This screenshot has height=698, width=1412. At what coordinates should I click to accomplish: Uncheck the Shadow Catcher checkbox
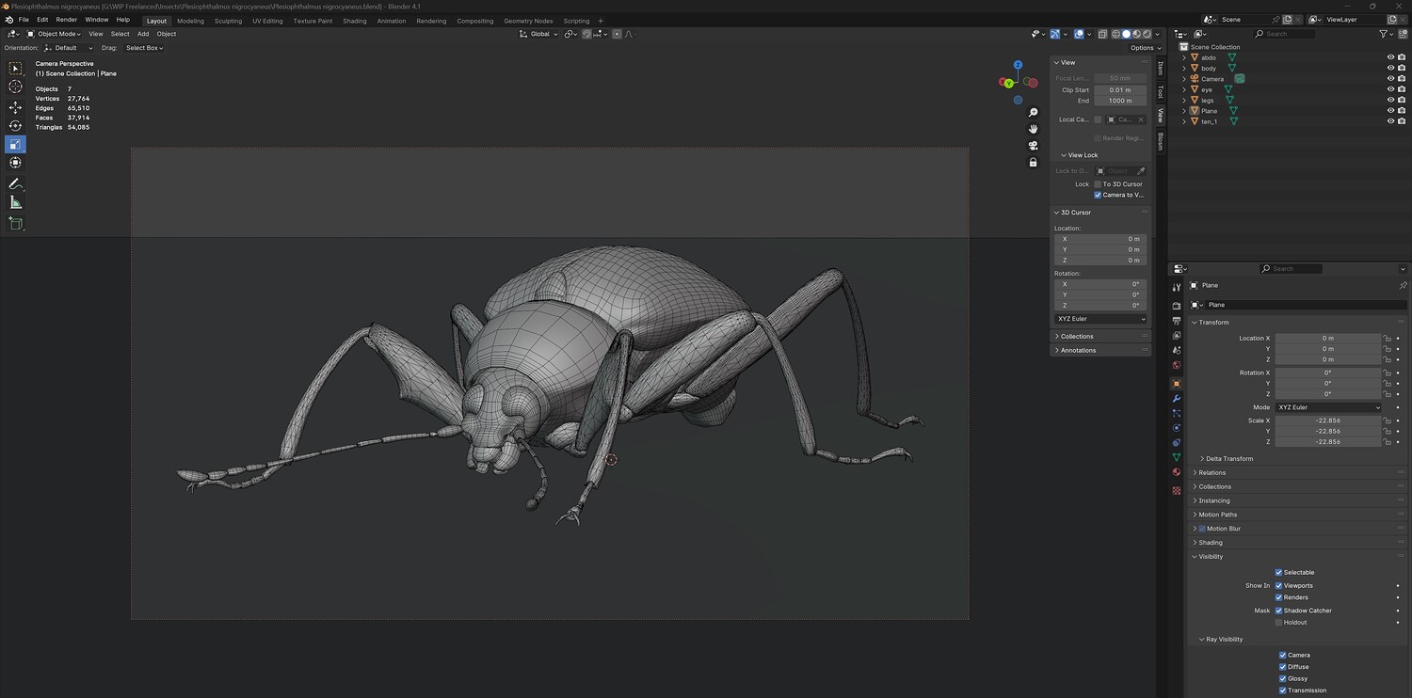tap(1278, 611)
